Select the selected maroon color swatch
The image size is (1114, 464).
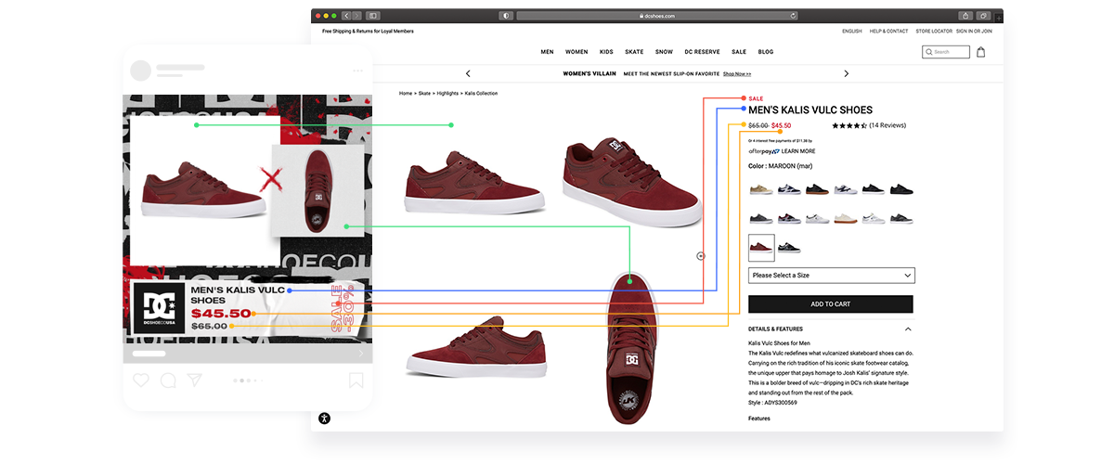click(x=761, y=247)
